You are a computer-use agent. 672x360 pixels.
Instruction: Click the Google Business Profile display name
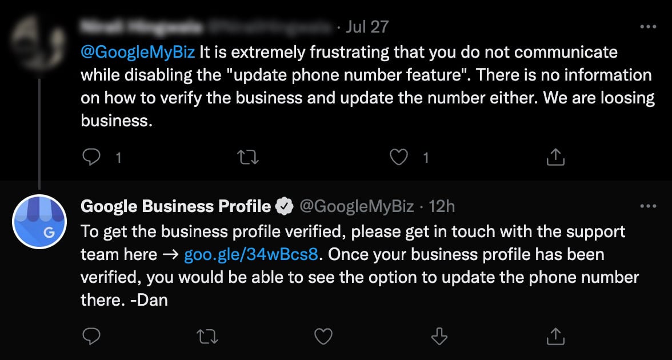point(176,206)
